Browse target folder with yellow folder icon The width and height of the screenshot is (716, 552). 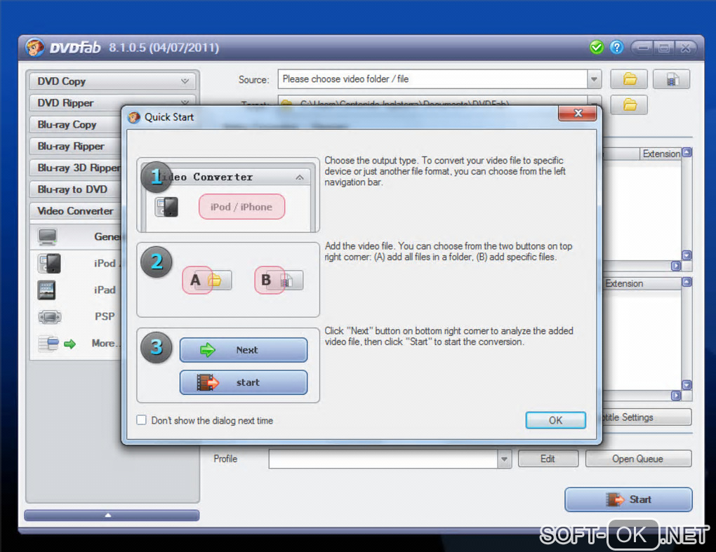629,105
